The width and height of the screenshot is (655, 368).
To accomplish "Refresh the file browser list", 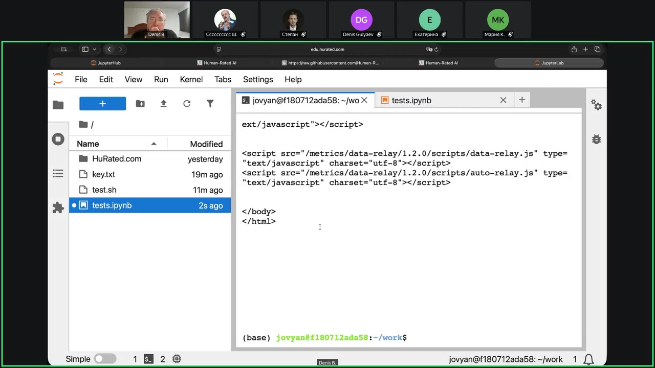I will pos(187,104).
